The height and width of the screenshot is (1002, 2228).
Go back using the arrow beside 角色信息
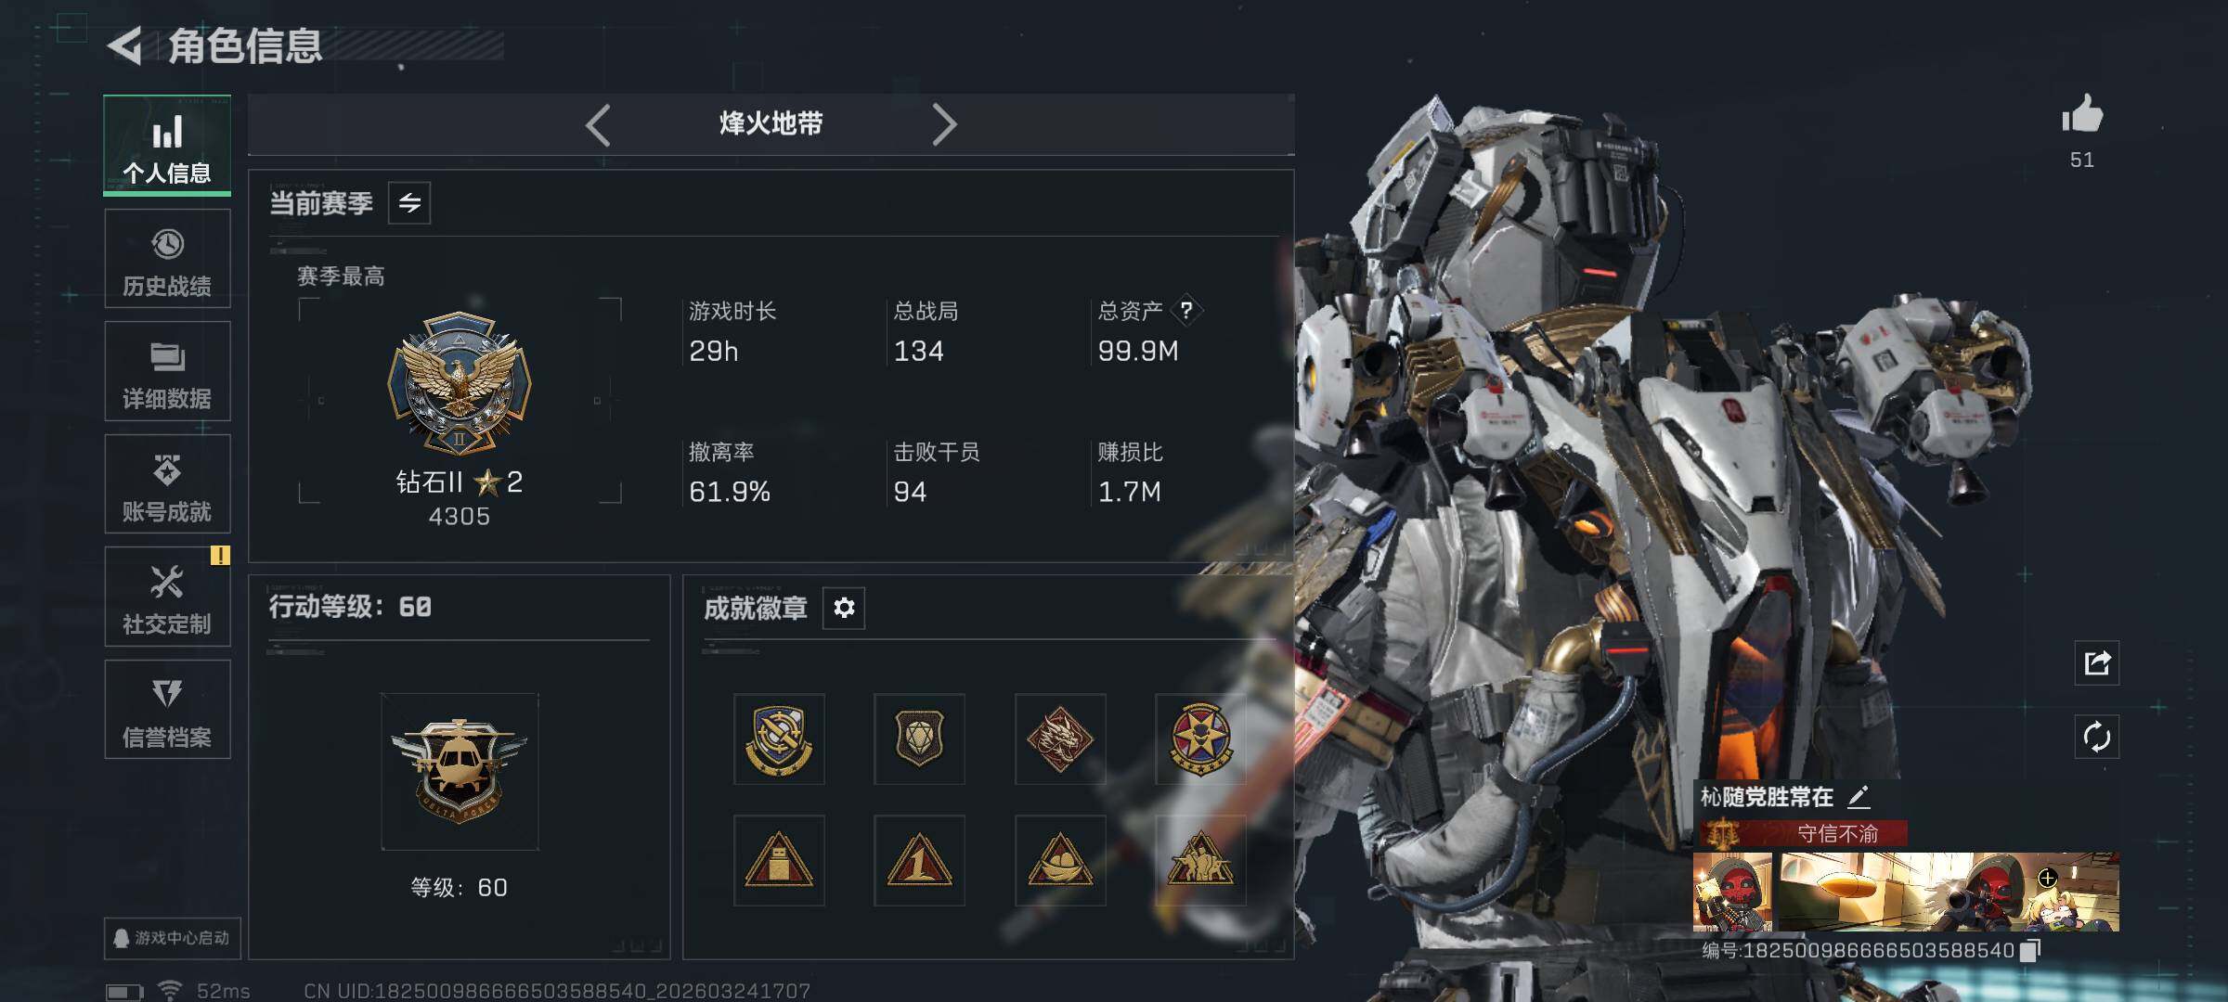(x=125, y=45)
